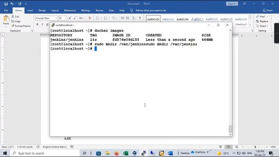Click the Tell me what you want to do box
This screenshot has width=279, height=157.
click(x=150, y=10)
